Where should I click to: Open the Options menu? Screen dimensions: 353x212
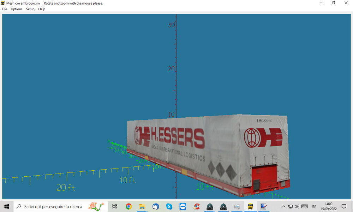click(x=17, y=9)
